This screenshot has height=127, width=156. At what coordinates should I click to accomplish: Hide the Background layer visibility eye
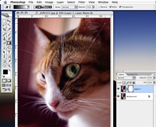(x=118, y=96)
